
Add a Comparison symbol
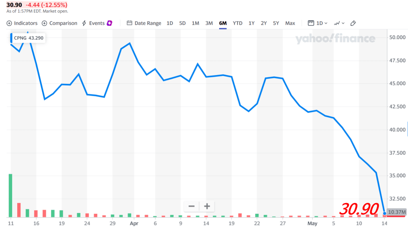(60, 23)
